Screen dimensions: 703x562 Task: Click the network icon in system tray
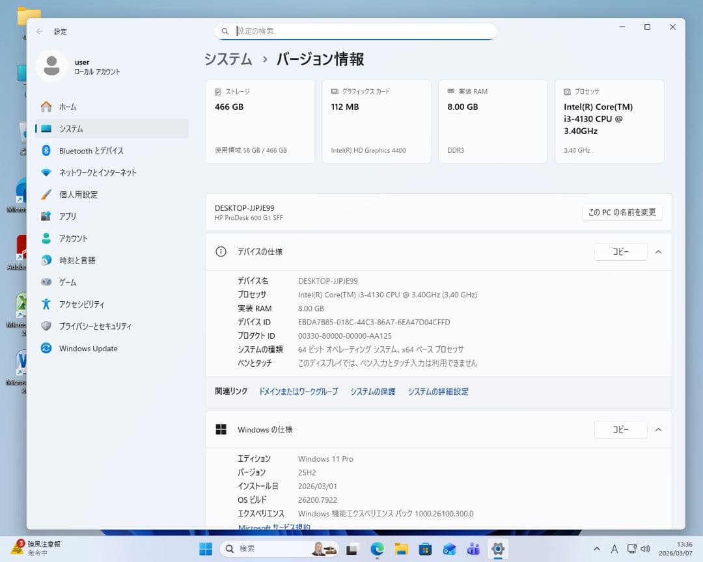(x=631, y=548)
